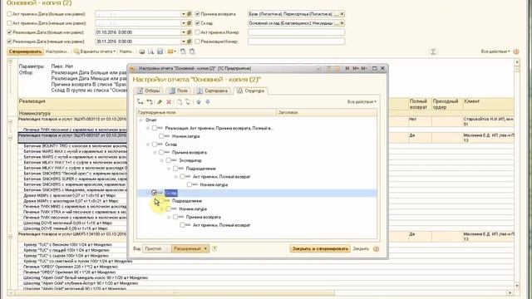Uncheck Склад filter checkbox
Screen dimensions: 532x299
(x=198, y=23)
